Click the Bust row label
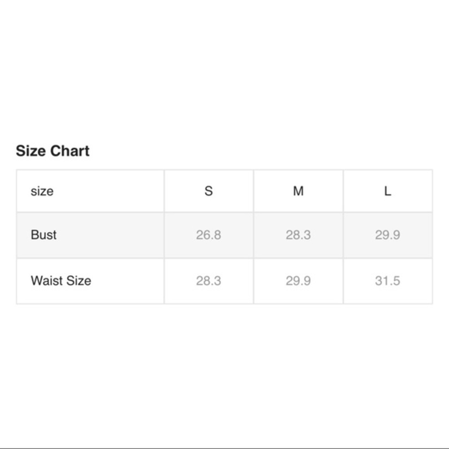The image size is (449, 449). coord(44,235)
